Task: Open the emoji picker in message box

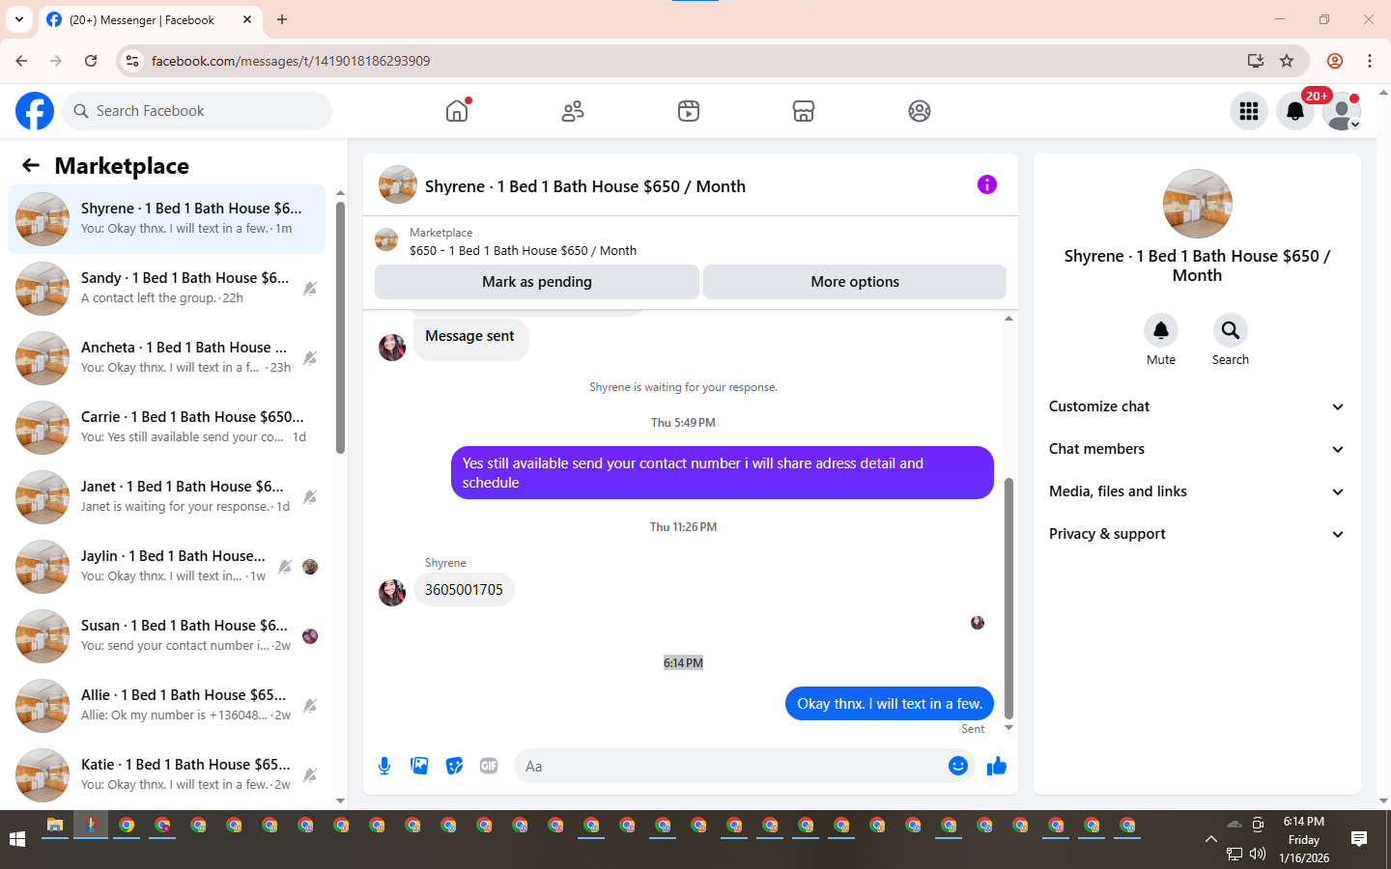Action: pos(957,766)
